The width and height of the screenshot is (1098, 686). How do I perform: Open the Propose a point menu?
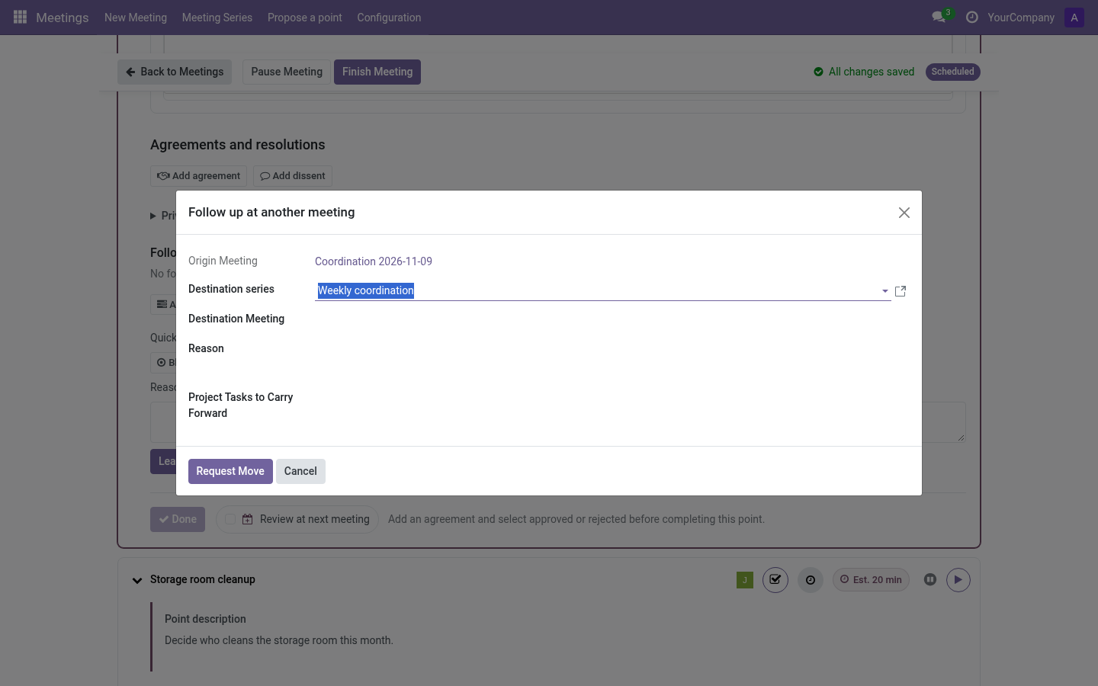pos(305,18)
